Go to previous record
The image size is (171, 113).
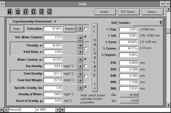6,110
